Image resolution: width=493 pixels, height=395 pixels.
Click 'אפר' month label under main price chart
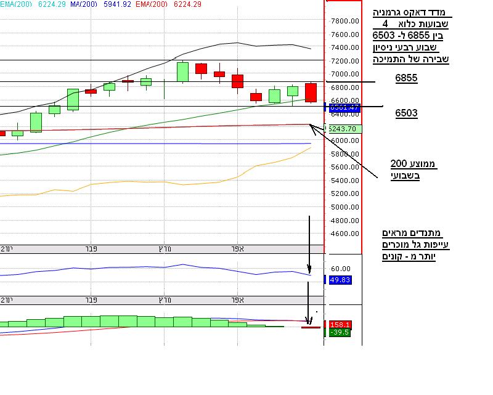238,248
